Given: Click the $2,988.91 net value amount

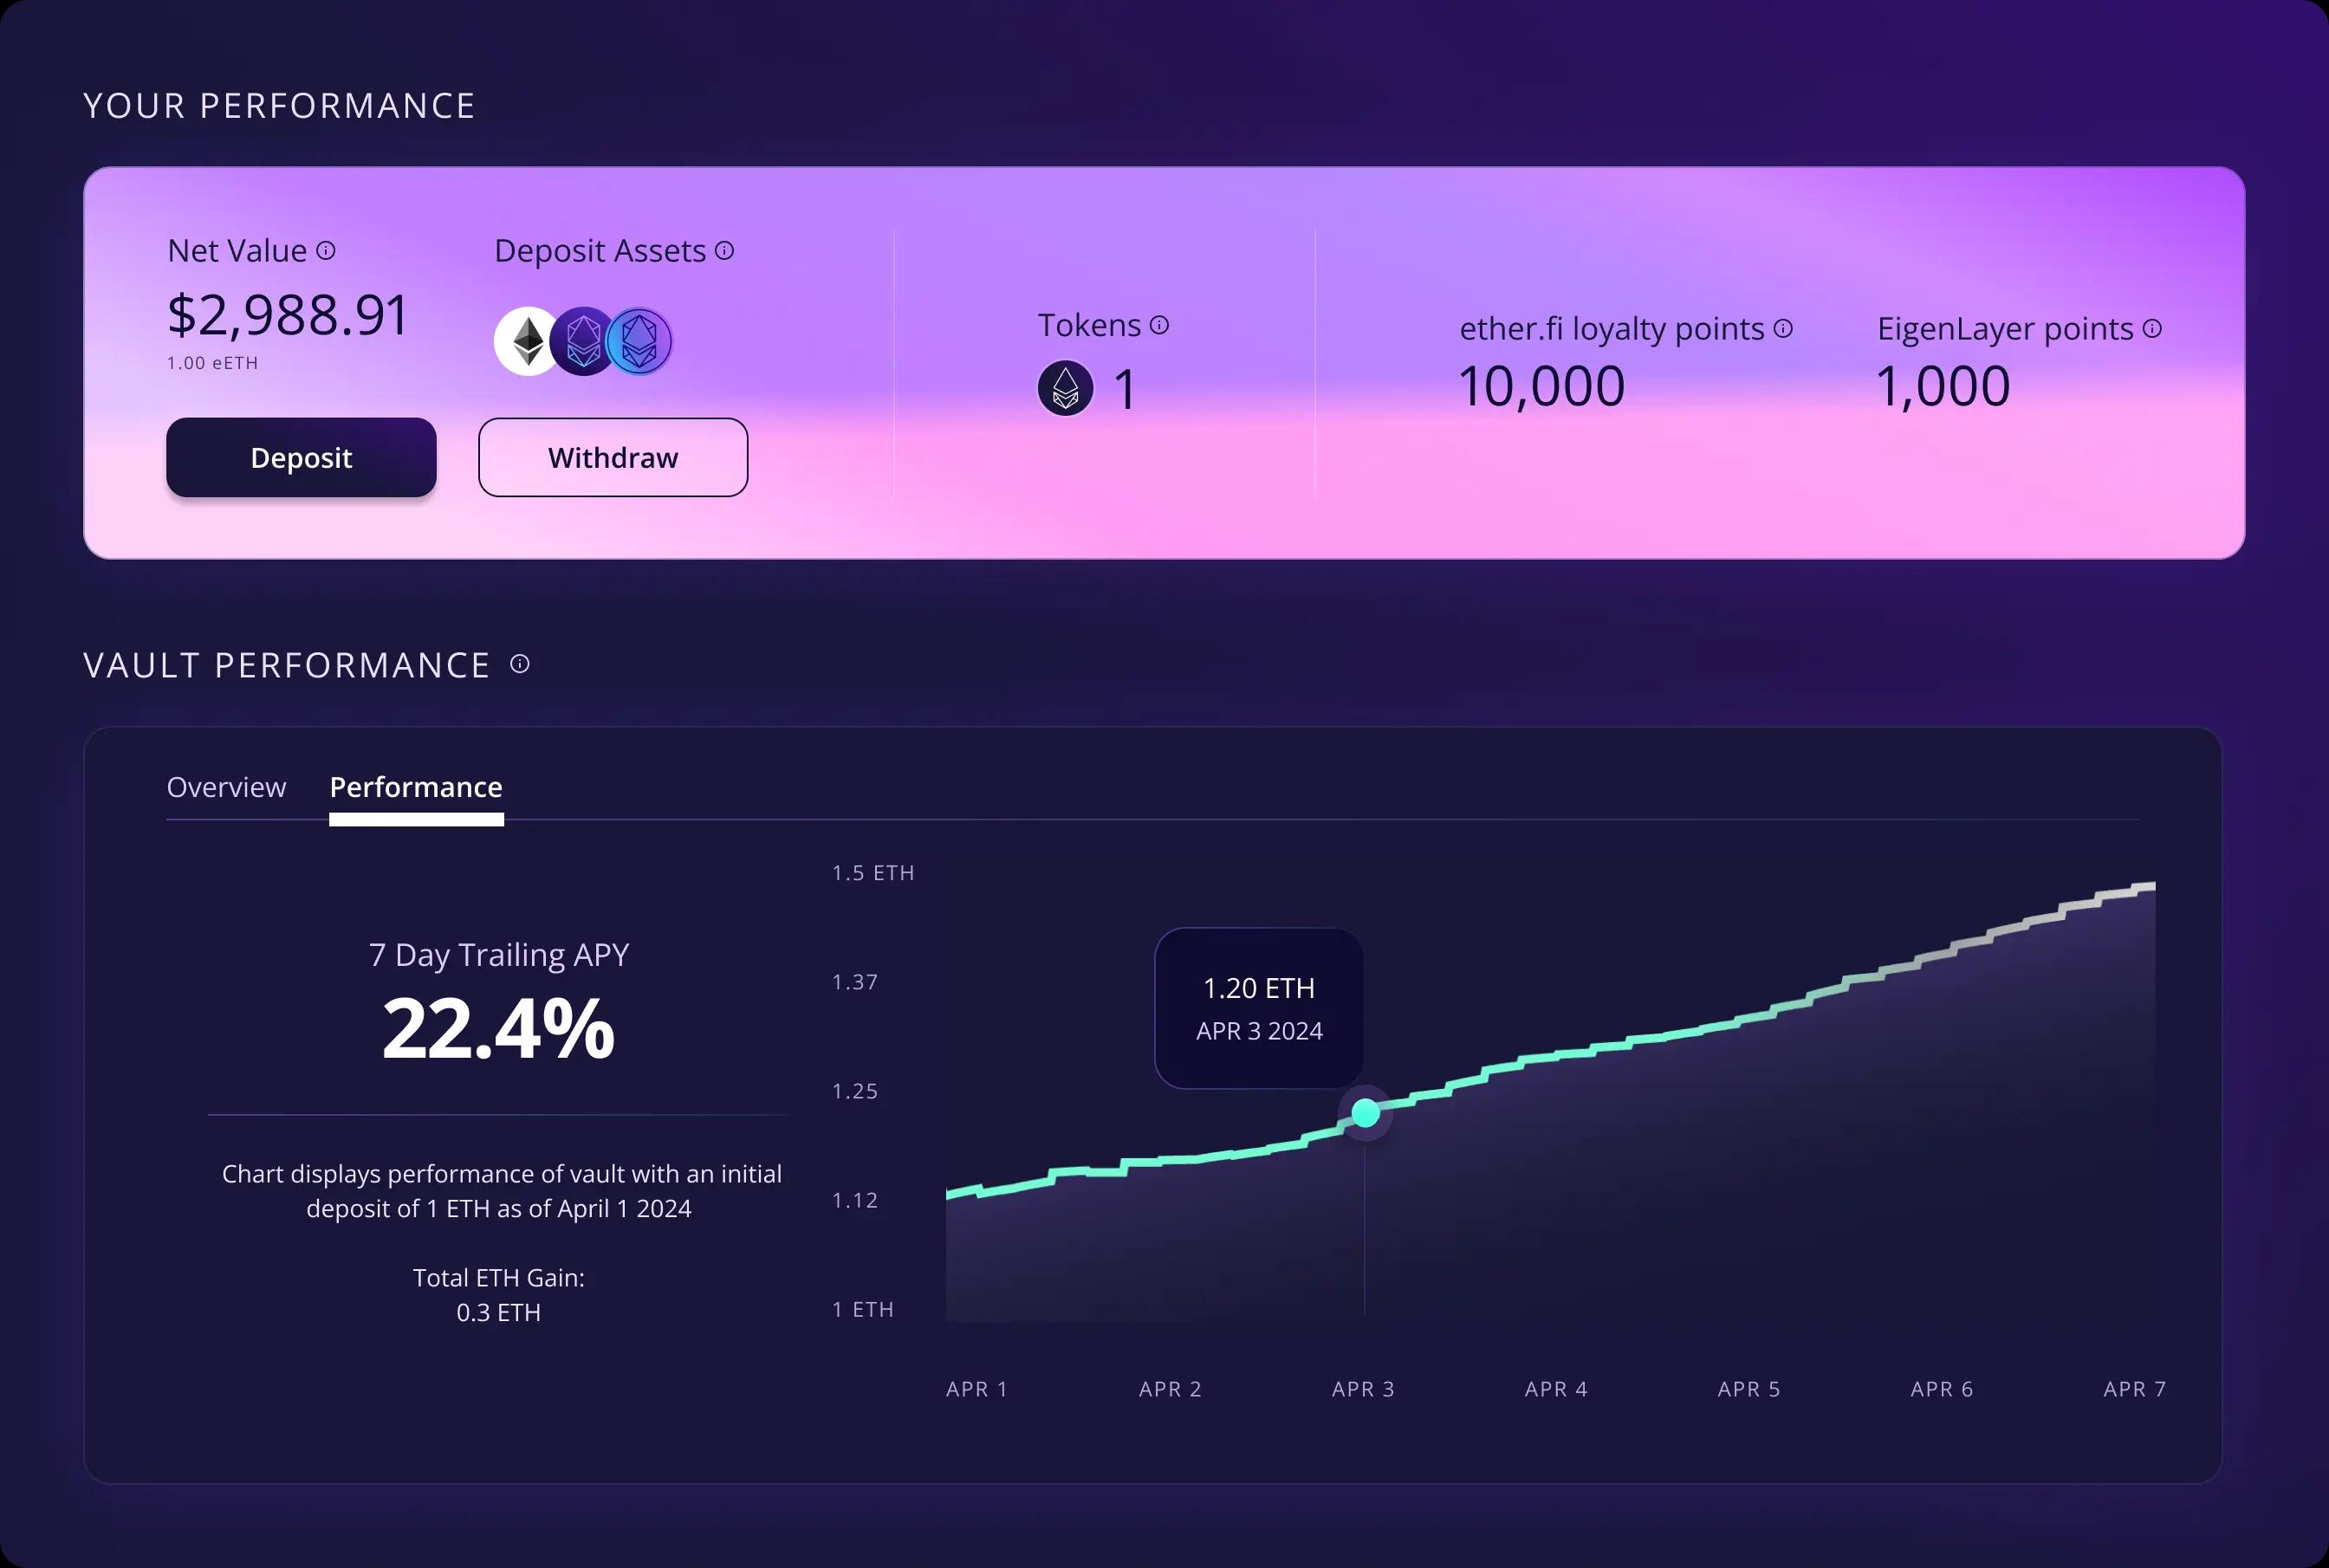Looking at the screenshot, I should [x=288, y=315].
